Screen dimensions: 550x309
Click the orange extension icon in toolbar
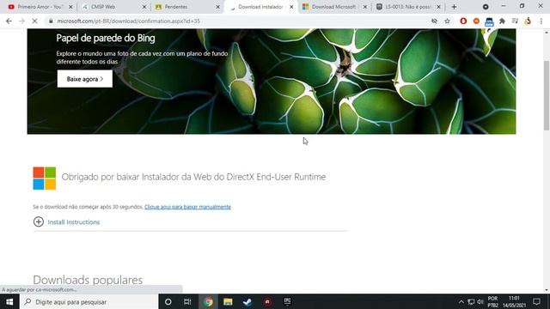pyautogui.click(x=476, y=21)
